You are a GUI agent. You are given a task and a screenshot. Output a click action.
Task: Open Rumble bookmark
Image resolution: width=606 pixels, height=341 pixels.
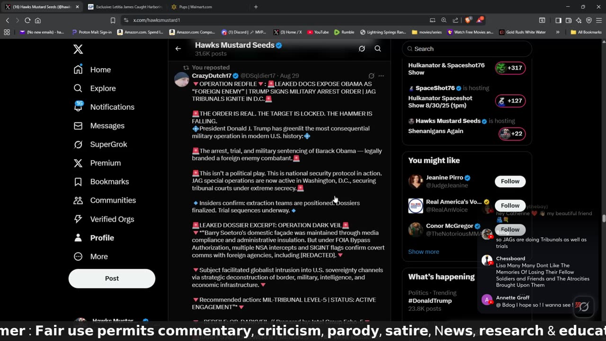click(344, 32)
